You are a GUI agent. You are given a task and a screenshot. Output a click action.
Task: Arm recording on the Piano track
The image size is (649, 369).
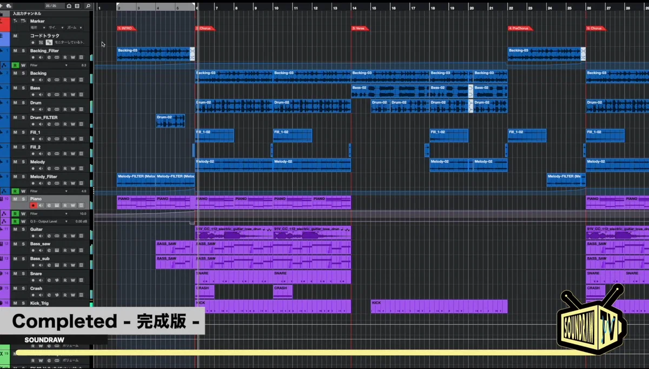33,205
